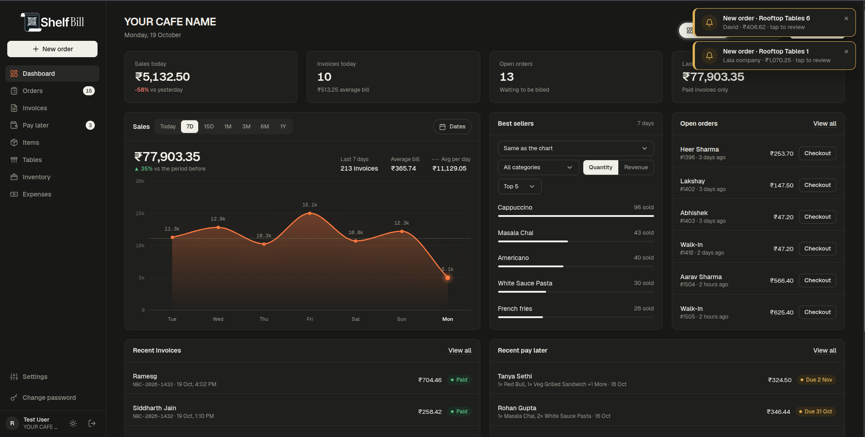Open the Inventory icon in sidebar
865x437 pixels.
[x=14, y=177]
